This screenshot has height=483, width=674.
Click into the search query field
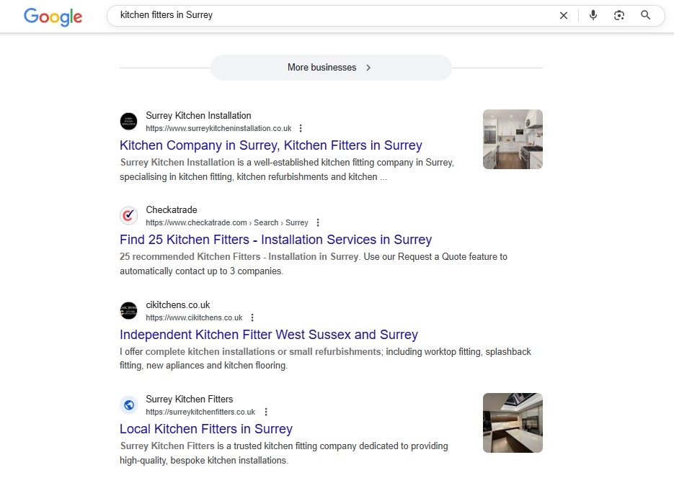(324, 15)
